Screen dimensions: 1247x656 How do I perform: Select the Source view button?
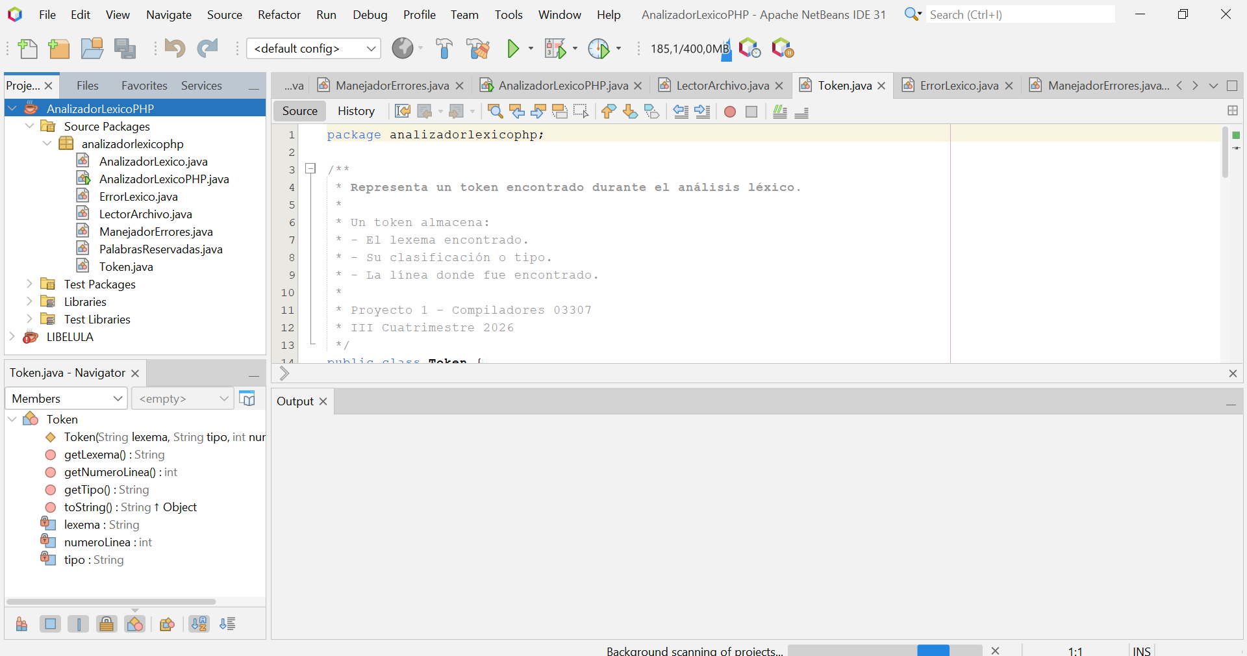click(x=299, y=111)
